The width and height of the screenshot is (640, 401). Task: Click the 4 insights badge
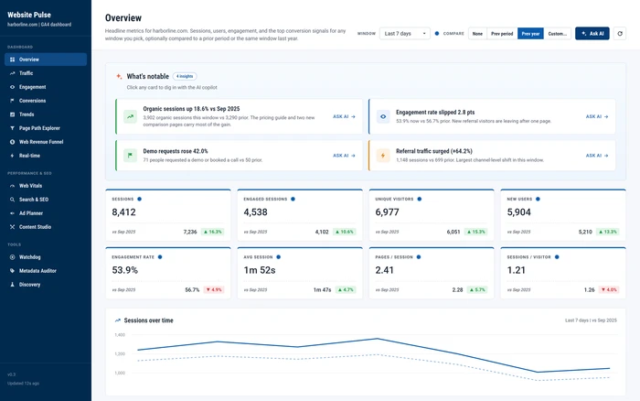click(185, 76)
